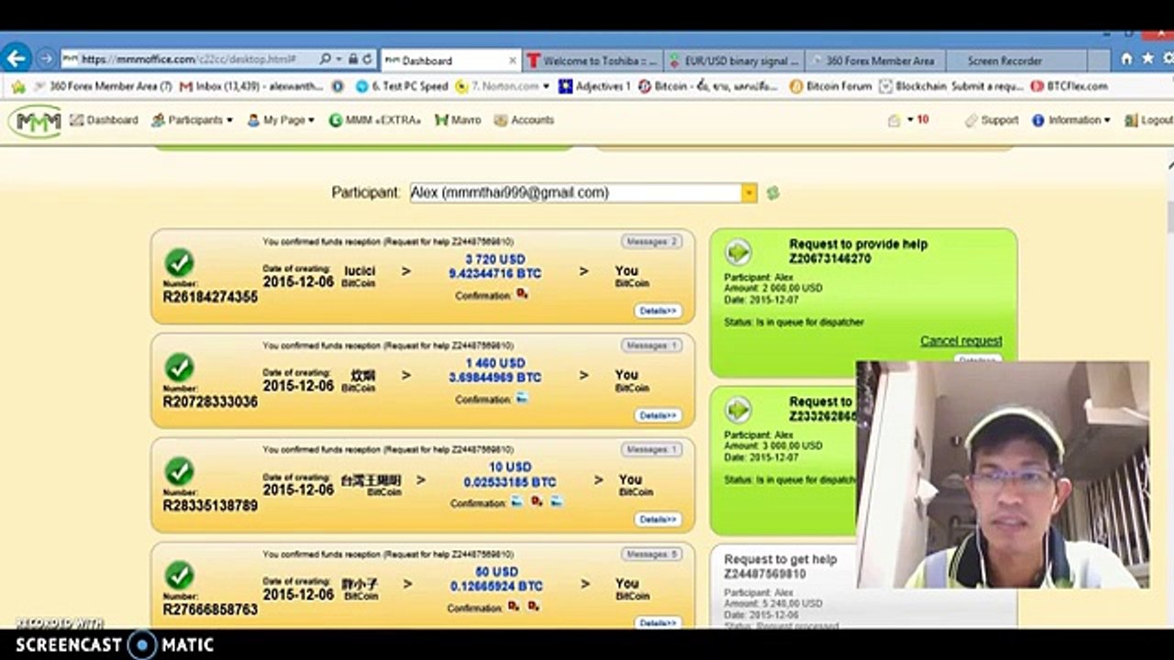Click the padlock security icon in address bar
1174x660 pixels.
(352, 59)
